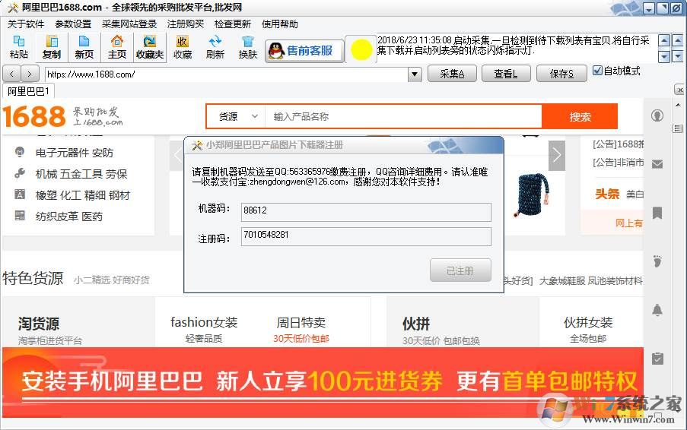Open the 使用帮助 menu

tap(280, 24)
